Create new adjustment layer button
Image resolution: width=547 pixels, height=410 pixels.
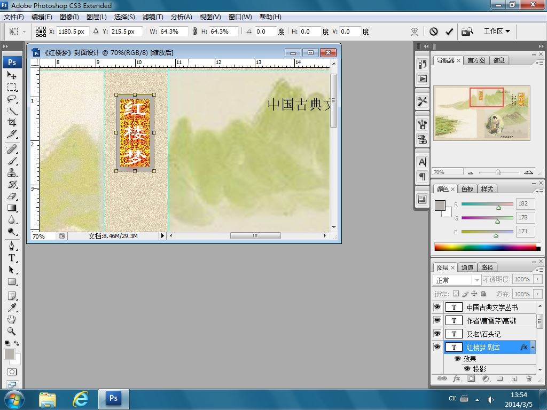[x=486, y=379]
